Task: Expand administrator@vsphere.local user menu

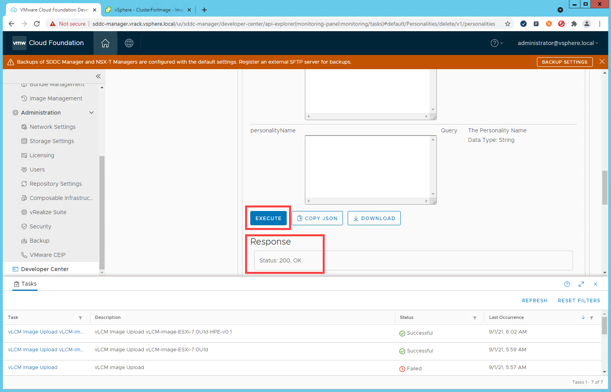Action: (x=558, y=43)
